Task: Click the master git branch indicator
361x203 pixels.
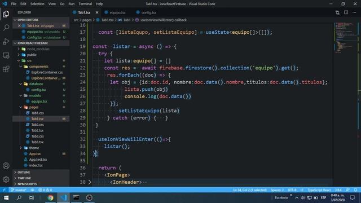Action: click(x=19, y=190)
